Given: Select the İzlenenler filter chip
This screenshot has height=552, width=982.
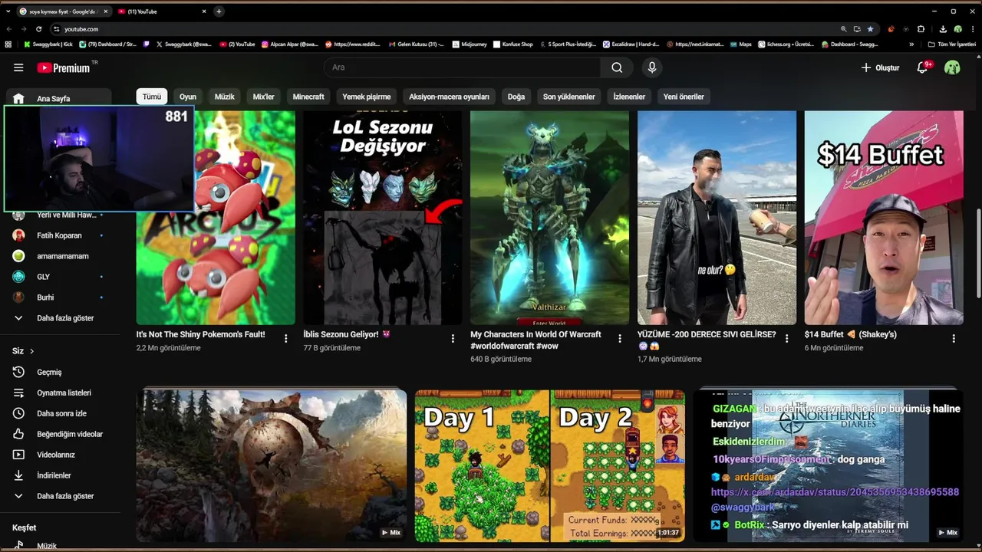Looking at the screenshot, I should (x=629, y=97).
